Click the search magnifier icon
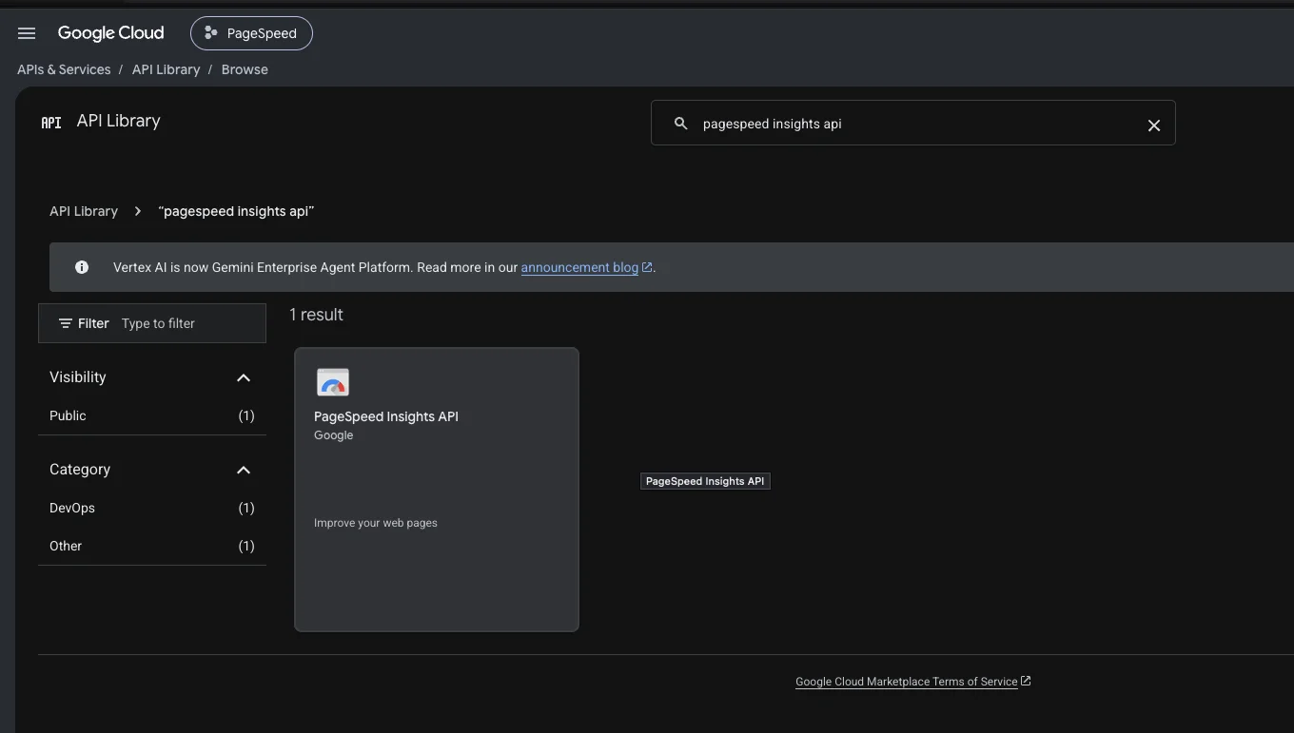Viewport: 1294px width, 733px height. [680, 124]
